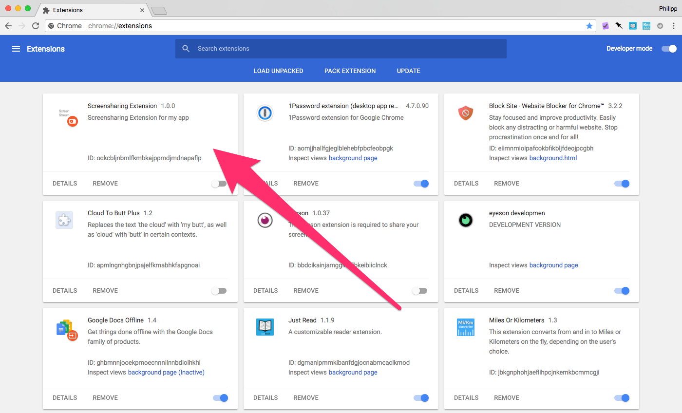Image resolution: width=682 pixels, height=413 pixels.
Task: Click the grey circular eyeson toolbar icon
Action: (660, 26)
